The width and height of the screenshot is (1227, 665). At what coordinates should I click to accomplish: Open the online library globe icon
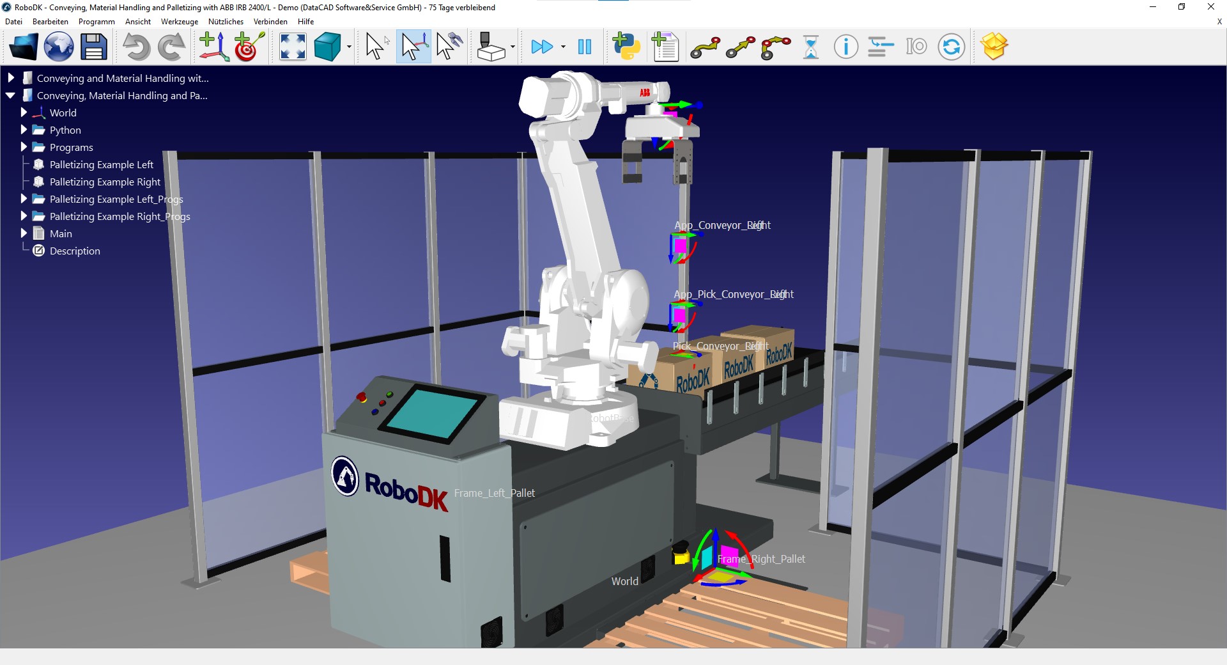coord(59,47)
